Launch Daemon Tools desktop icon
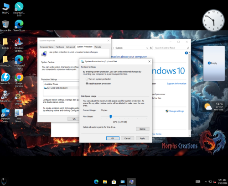Viewport: 228px width, 186px height. click(5, 79)
